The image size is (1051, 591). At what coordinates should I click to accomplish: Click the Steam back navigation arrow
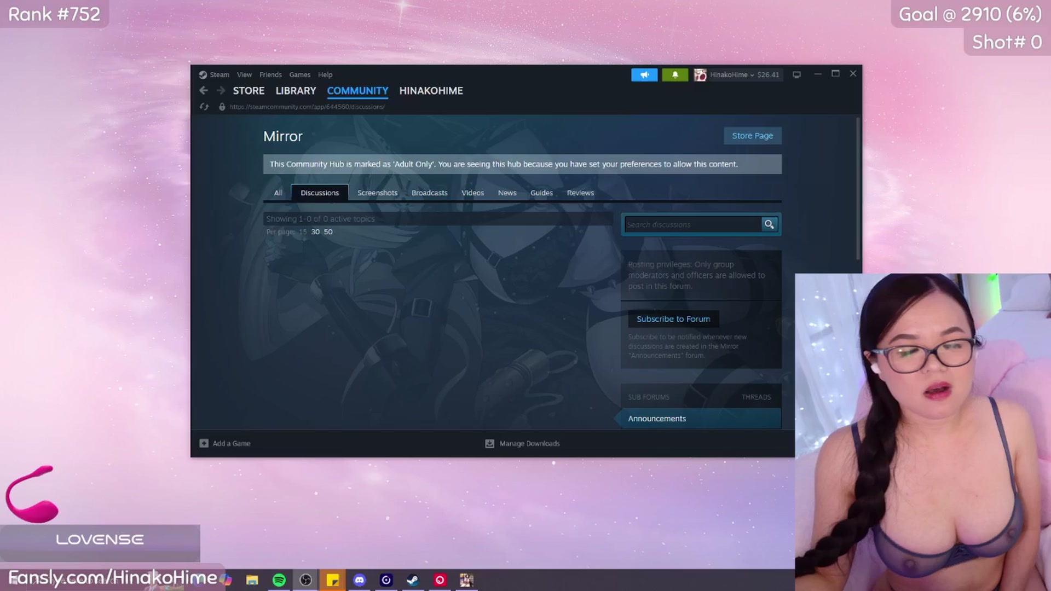click(204, 91)
